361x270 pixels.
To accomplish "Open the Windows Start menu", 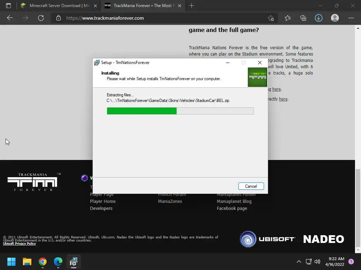I will [x=11, y=262].
